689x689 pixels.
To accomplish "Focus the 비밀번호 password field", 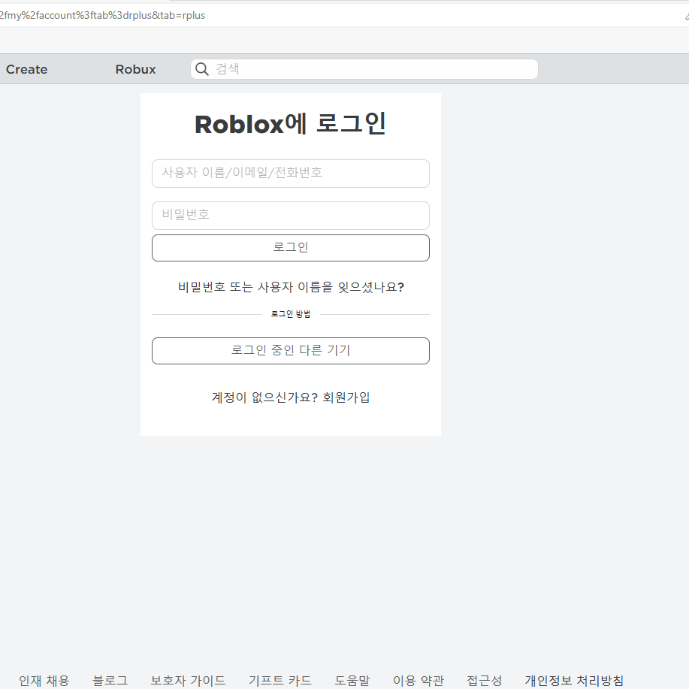I will coord(291,216).
